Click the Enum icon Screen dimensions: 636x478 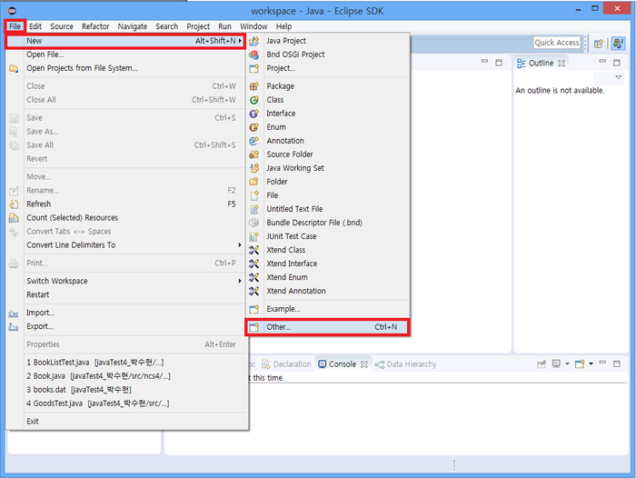point(253,127)
